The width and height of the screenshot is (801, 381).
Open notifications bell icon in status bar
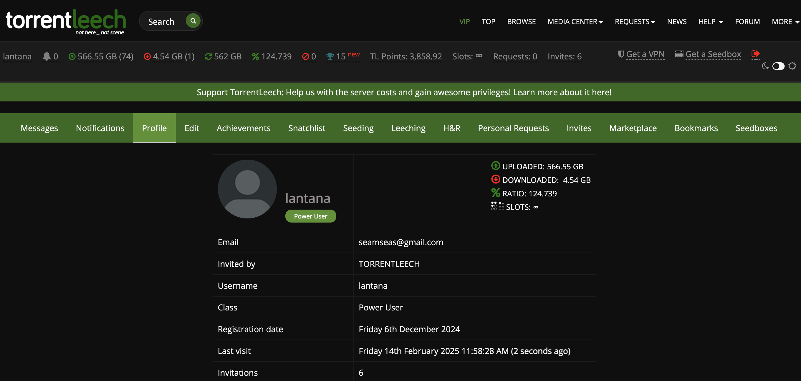[x=47, y=56]
